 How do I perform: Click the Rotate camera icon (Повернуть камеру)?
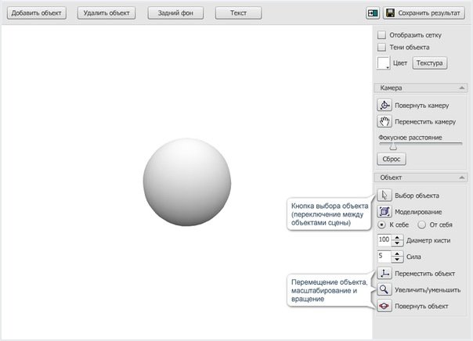(x=385, y=105)
